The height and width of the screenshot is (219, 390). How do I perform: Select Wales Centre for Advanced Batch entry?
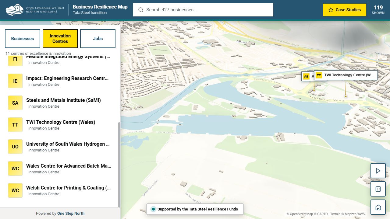click(61, 169)
